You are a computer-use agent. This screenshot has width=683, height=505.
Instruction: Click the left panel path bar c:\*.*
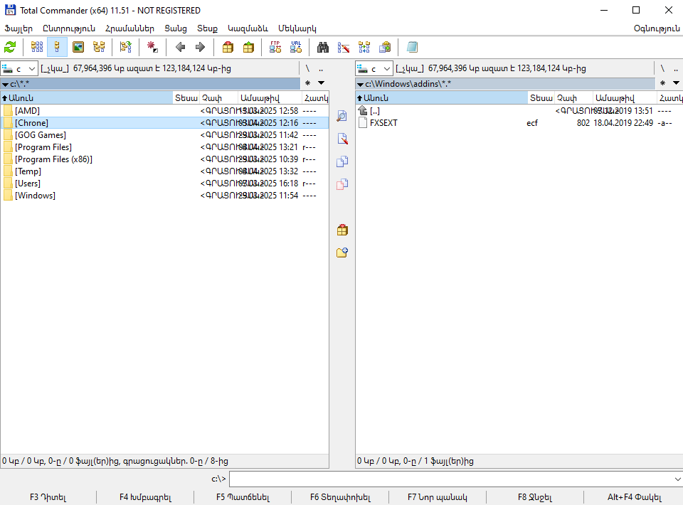(150, 84)
